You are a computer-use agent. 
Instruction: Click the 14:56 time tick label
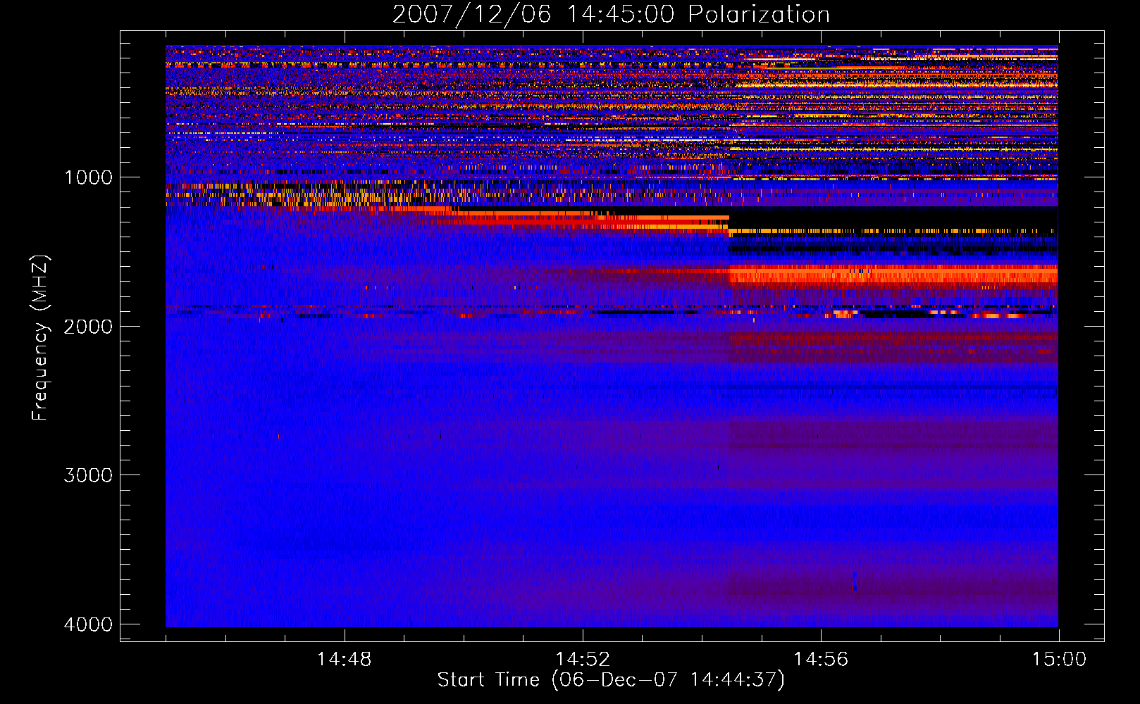pyautogui.click(x=821, y=660)
